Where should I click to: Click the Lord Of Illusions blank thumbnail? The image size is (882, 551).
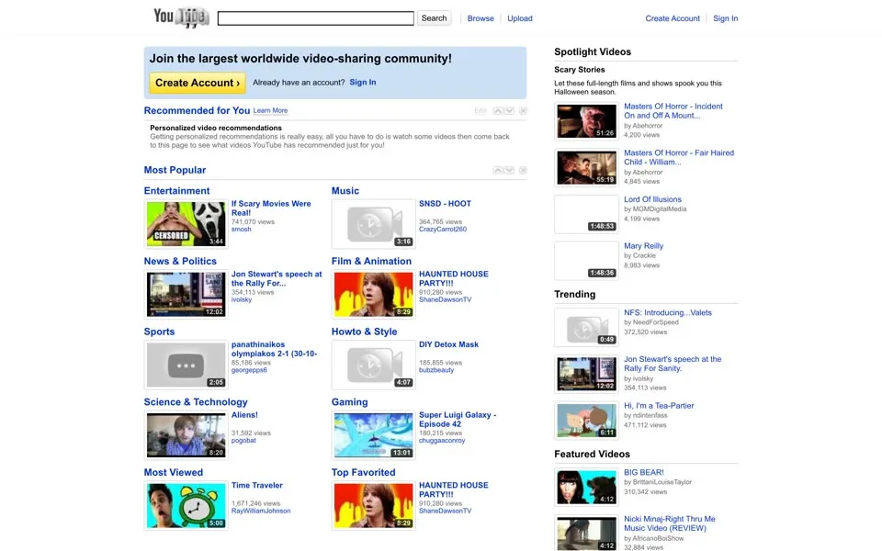point(586,214)
